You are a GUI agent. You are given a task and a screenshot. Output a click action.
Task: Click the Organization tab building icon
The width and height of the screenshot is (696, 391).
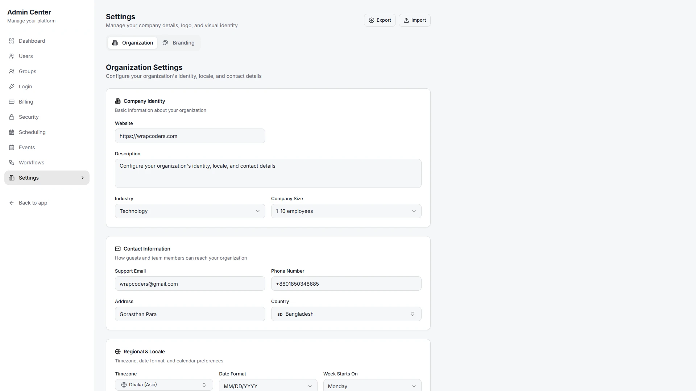(115, 43)
